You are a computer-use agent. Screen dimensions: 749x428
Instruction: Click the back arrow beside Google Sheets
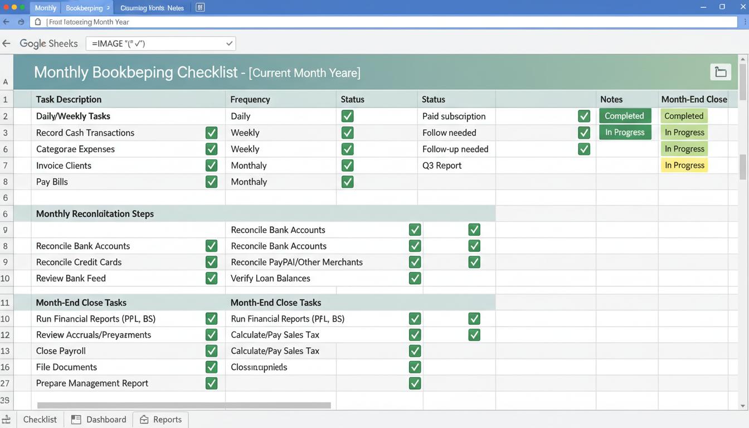[x=7, y=43]
